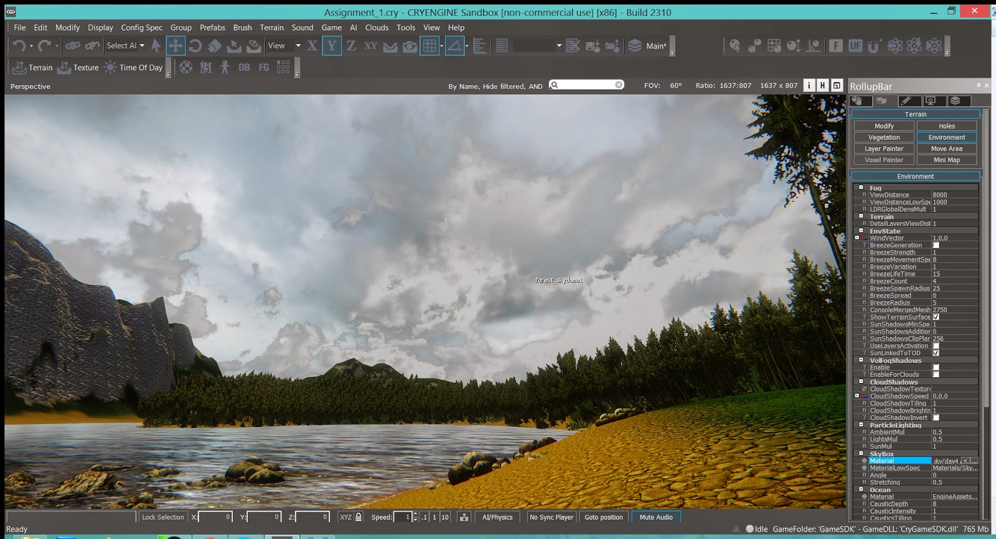Collapse the SkyBox property group
Image resolution: width=996 pixels, height=539 pixels.
tap(861, 453)
